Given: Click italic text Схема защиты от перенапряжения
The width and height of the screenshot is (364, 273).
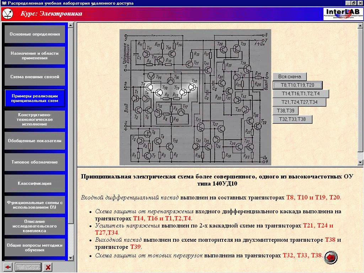Looking at the screenshot, I should (x=144, y=212).
